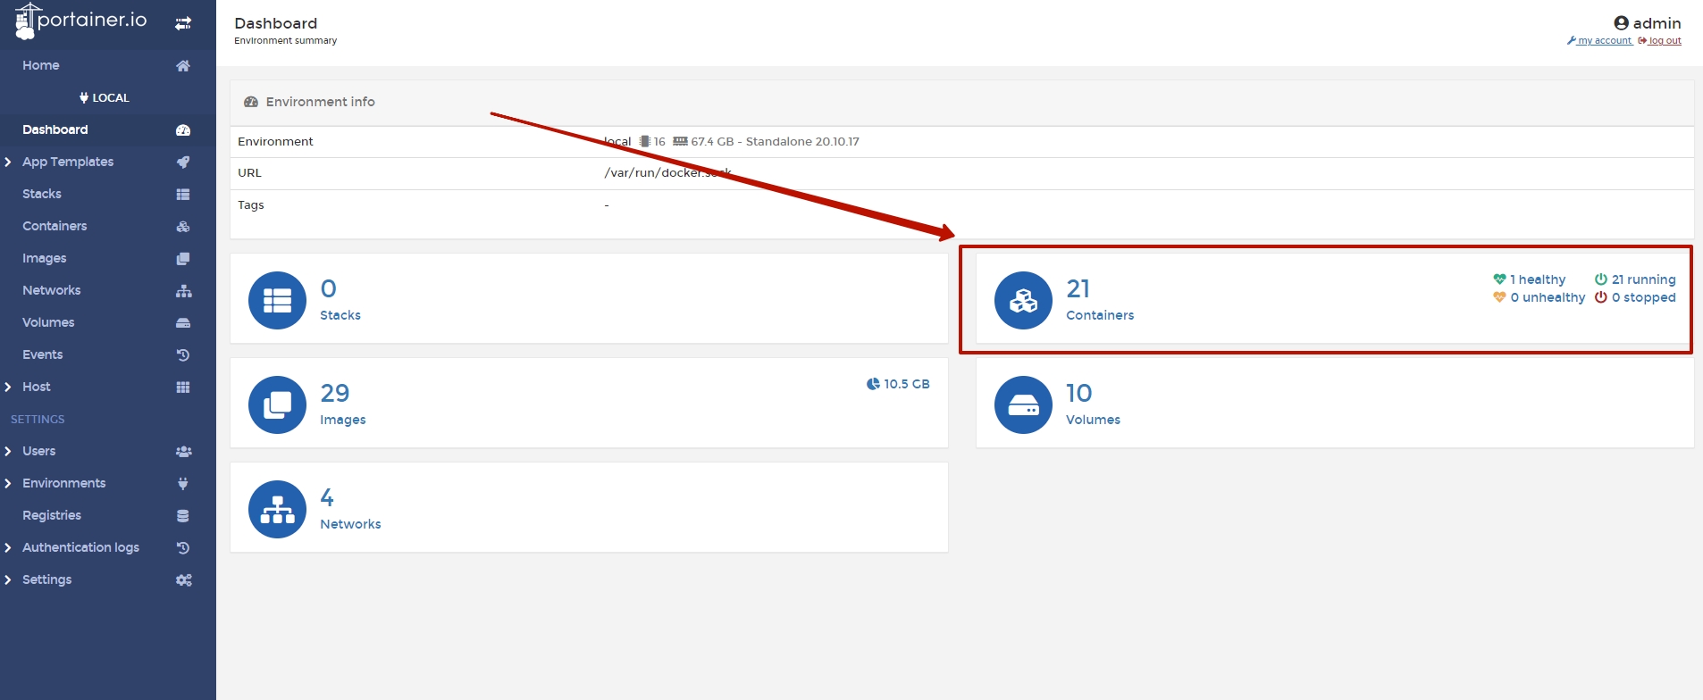Toggle the sidebar collapse arrows icon
Image resolution: width=1703 pixels, height=700 pixels.
[x=183, y=23]
